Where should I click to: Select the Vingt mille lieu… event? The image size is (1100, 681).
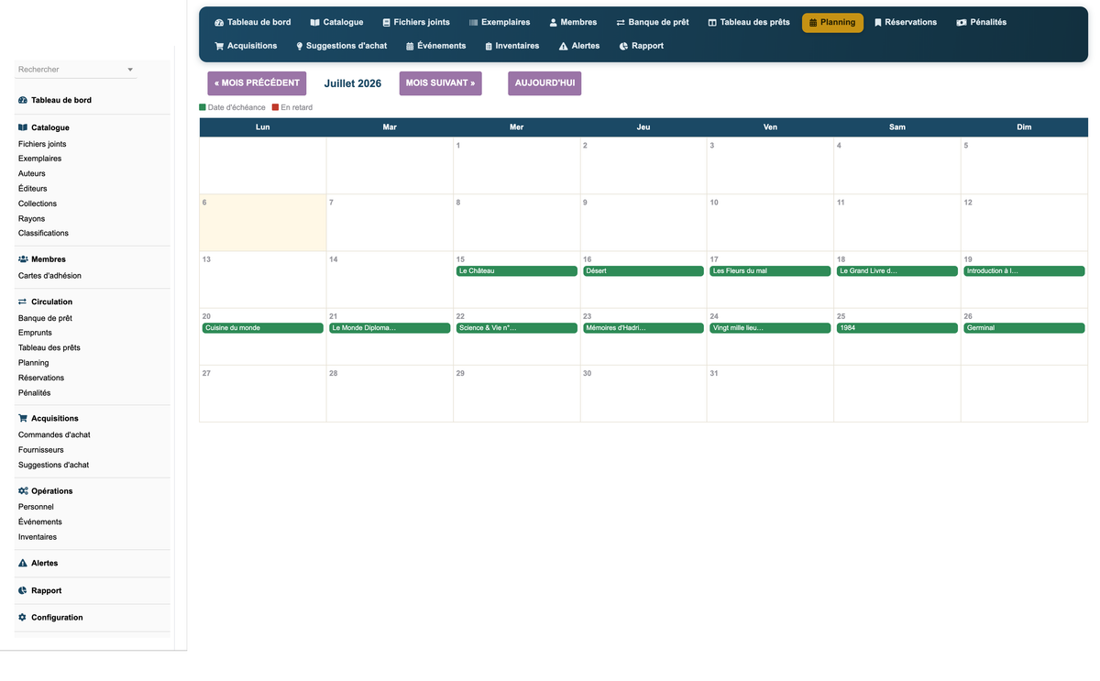click(770, 328)
